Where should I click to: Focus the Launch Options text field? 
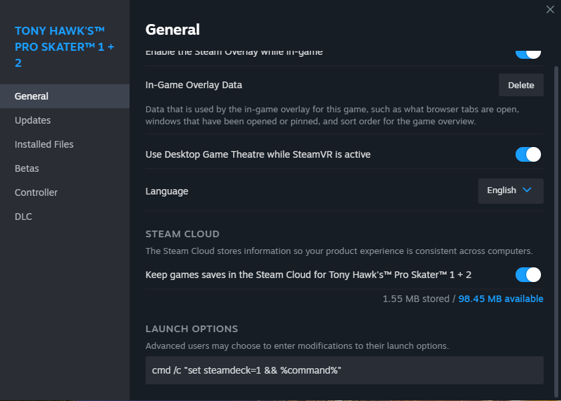[344, 370]
